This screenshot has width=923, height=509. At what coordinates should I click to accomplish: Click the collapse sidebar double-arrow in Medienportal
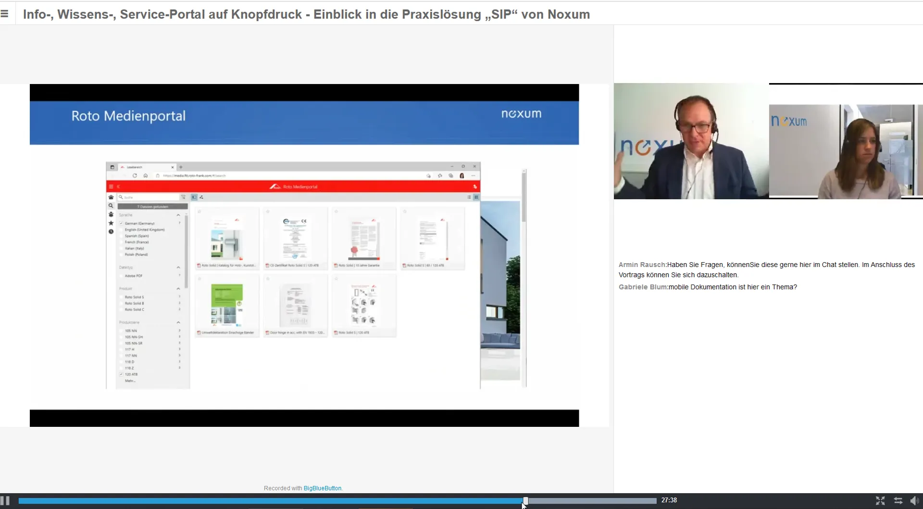point(118,187)
